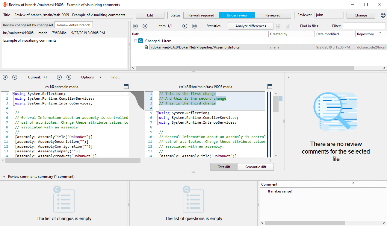Click the horizontal scrollbar of diff panes
The height and width of the screenshot is (226, 387).
(x=73, y=160)
